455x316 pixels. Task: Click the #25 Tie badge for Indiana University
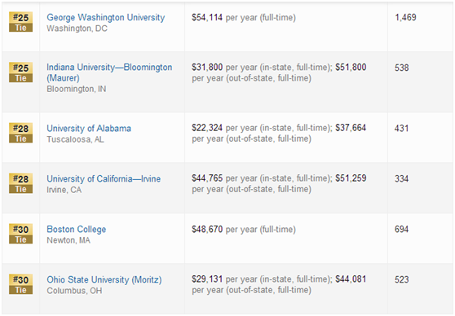coord(20,72)
